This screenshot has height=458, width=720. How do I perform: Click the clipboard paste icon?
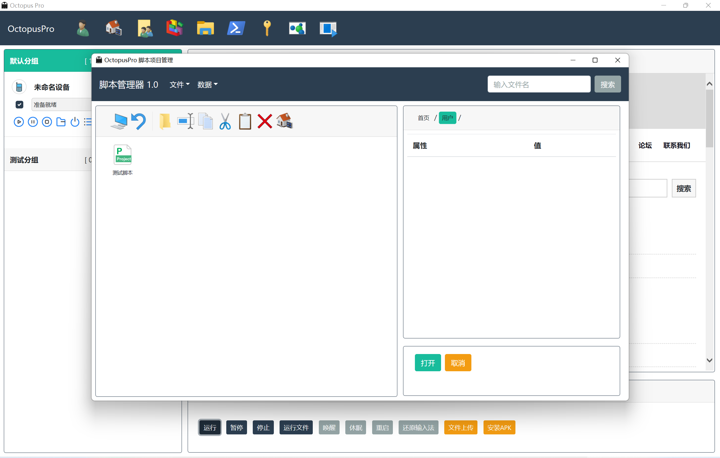tap(245, 122)
